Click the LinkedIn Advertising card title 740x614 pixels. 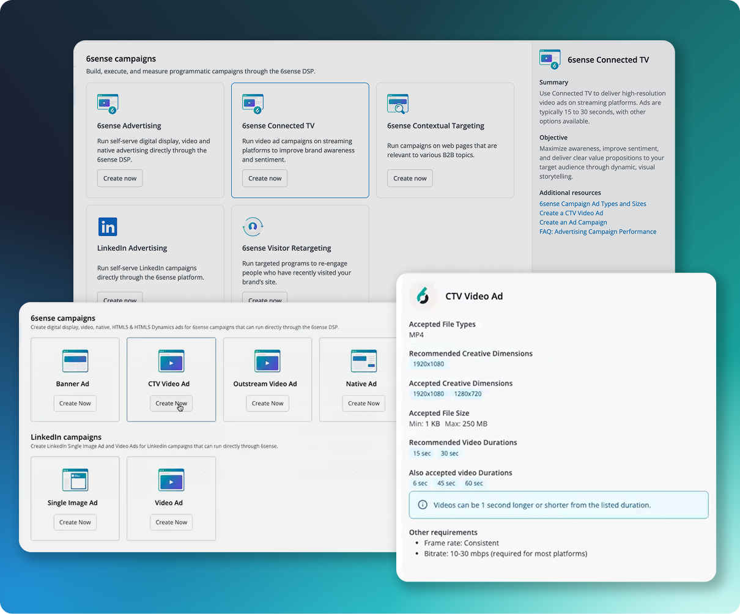click(132, 248)
